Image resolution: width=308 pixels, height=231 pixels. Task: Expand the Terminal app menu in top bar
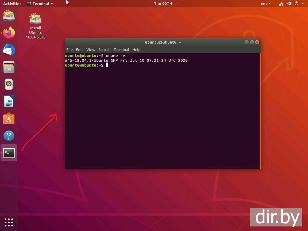[x=40, y=4]
